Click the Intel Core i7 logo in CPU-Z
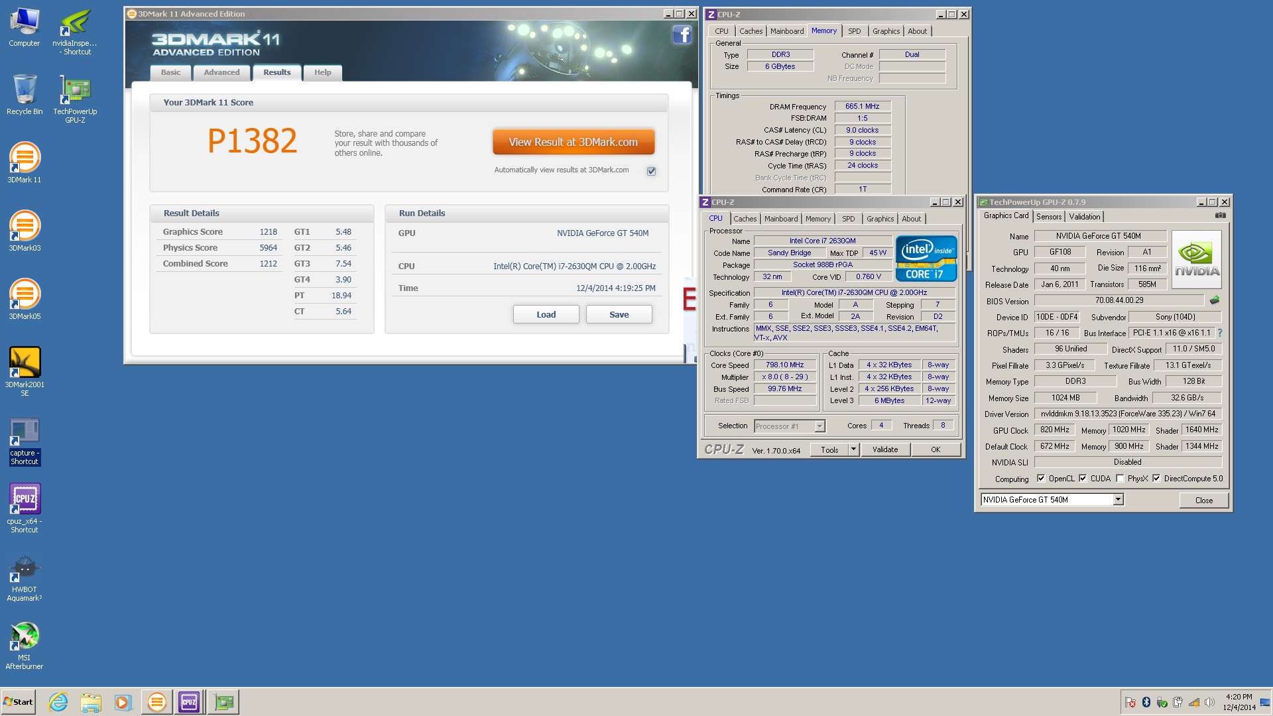This screenshot has width=1273, height=716. 926,259
